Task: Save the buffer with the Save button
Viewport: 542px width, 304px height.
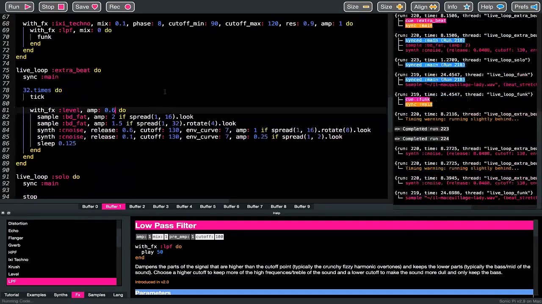Action: 87,7
